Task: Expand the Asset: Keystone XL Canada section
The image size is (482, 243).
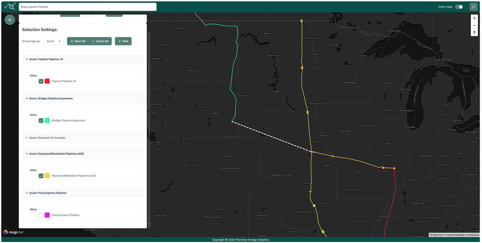Action: click(83, 138)
